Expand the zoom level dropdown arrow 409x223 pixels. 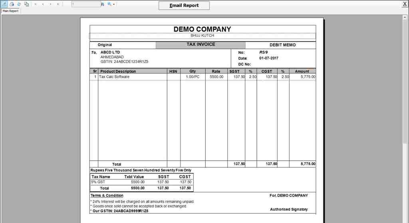(x=114, y=4)
